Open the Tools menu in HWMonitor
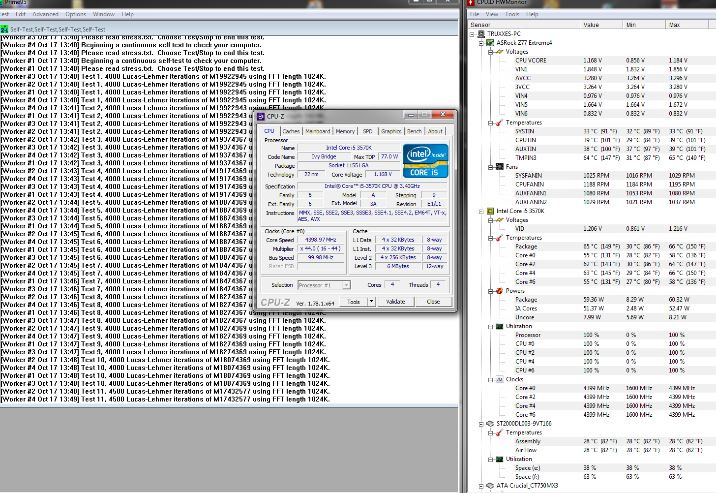 512,14
